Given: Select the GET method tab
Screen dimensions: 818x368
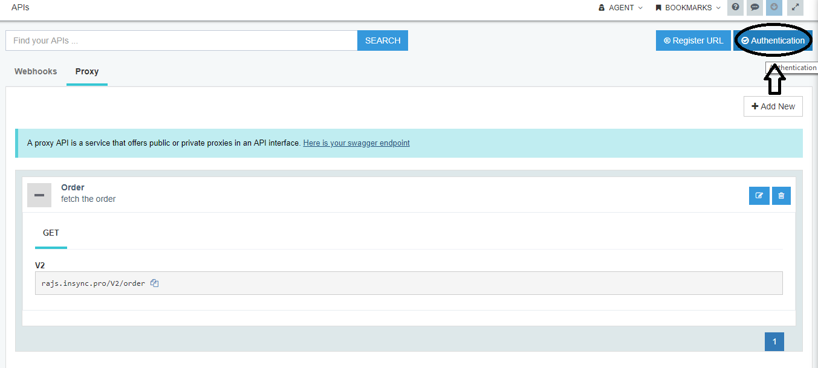Looking at the screenshot, I should pos(51,233).
